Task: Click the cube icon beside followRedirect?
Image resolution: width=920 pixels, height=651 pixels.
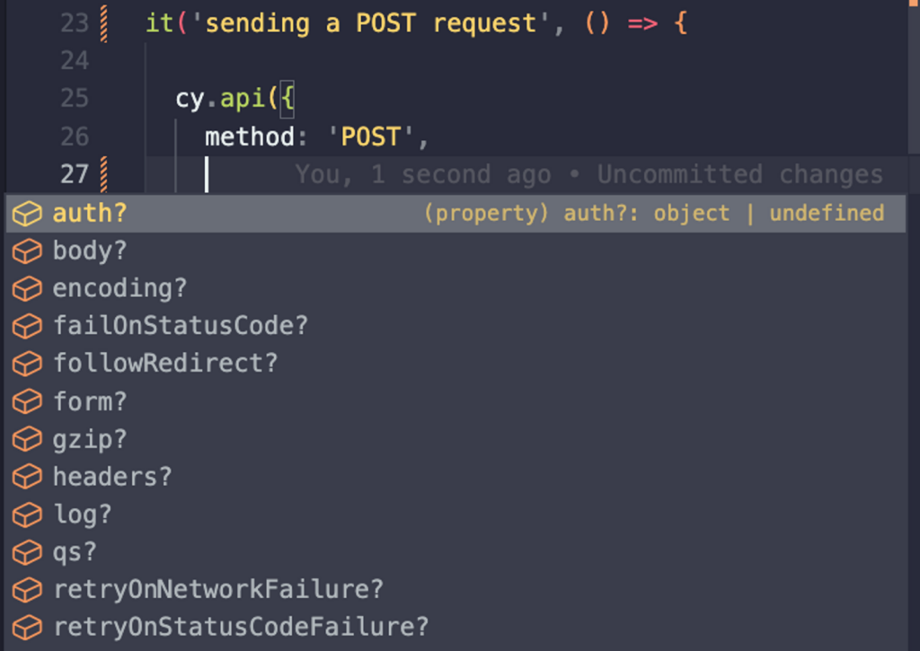Action: tap(27, 364)
